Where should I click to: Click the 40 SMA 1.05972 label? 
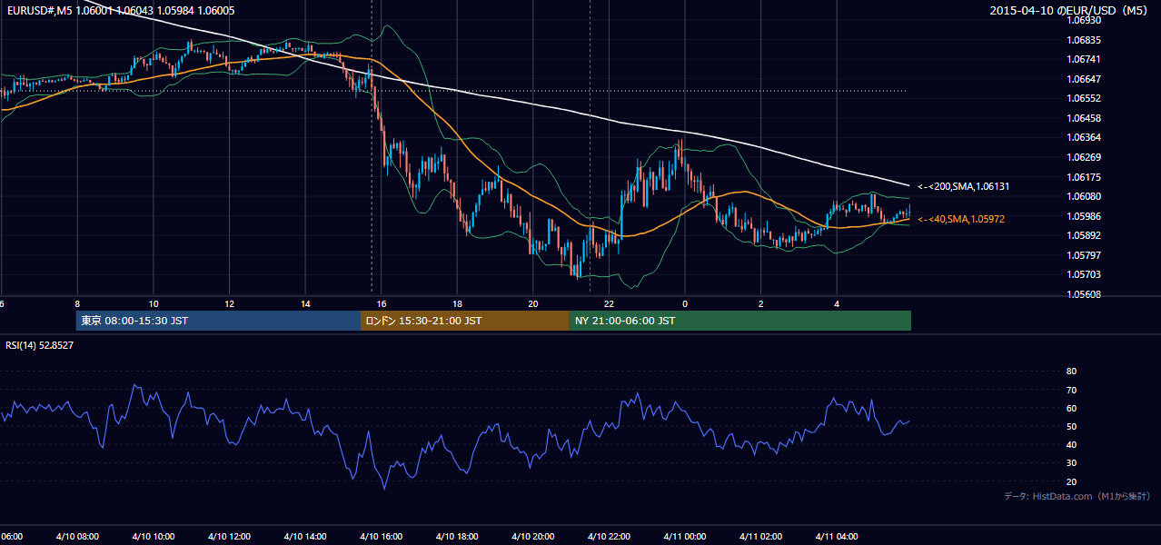pyautogui.click(x=960, y=219)
